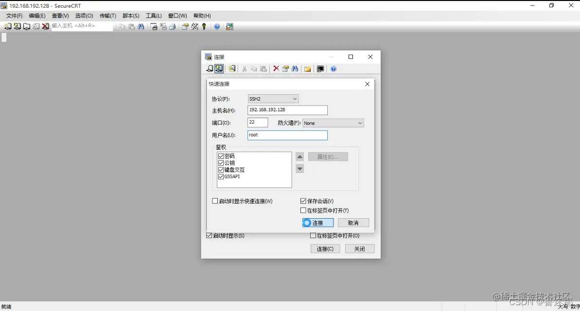Screen dimensions: 580x311
Task: Uncheck the GSSAPI authentication checkbox
Action: pyautogui.click(x=221, y=176)
